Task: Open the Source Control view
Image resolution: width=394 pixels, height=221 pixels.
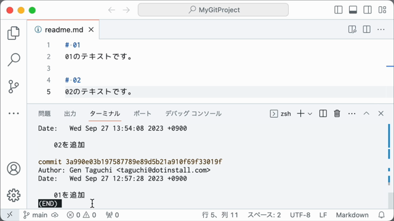Action: [14, 87]
